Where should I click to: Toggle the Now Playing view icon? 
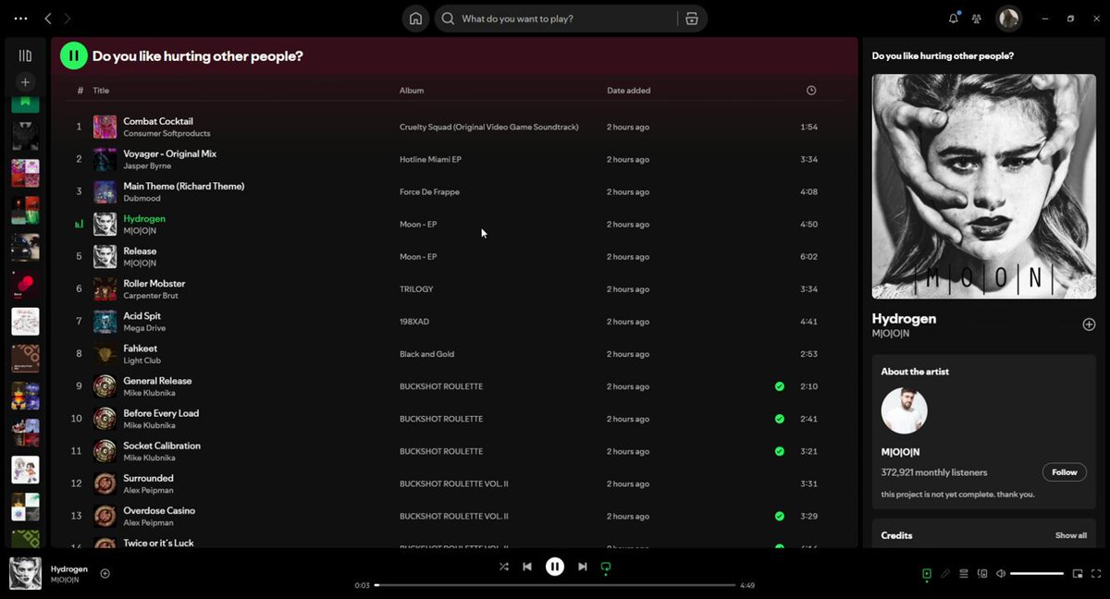pos(926,574)
